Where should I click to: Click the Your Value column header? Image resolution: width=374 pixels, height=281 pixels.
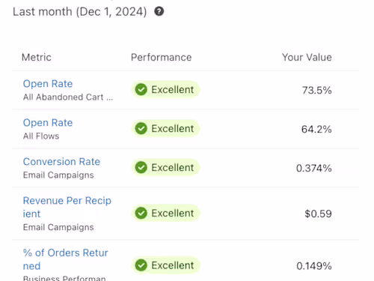[307, 57]
